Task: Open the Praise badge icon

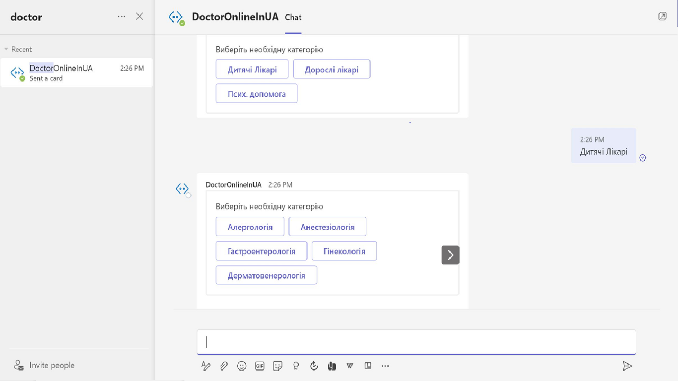Action: (296, 366)
